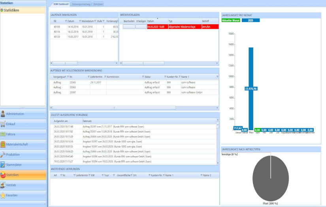326x207 pixels.
Task: Open filter dropdown on Mahndatum column
Action: (x=95, y=21)
